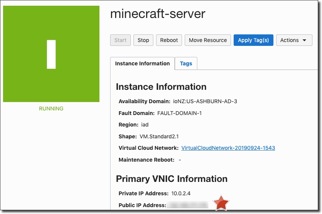322x214 pixels.
Task: Click the green instance status icon
Action: pyautogui.click(x=51, y=54)
